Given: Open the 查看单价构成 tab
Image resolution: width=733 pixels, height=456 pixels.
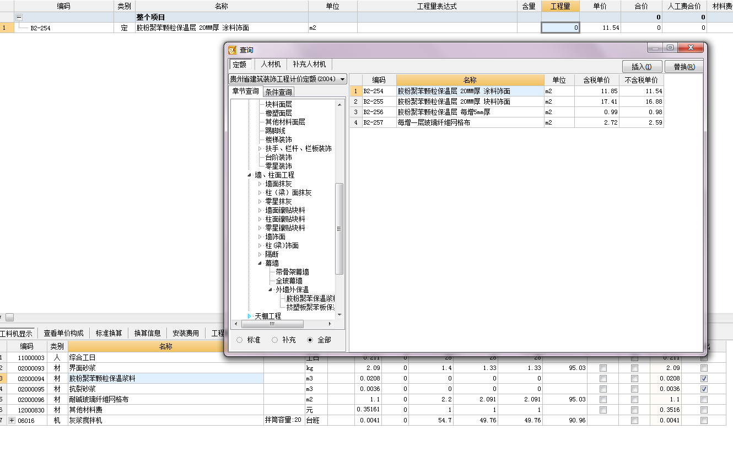Looking at the screenshot, I should (63, 333).
